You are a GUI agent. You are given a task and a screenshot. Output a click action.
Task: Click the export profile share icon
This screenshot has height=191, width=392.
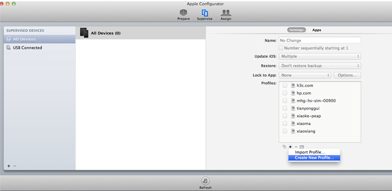pos(302,147)
